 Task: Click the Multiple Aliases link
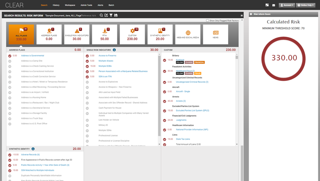point(106,61)
